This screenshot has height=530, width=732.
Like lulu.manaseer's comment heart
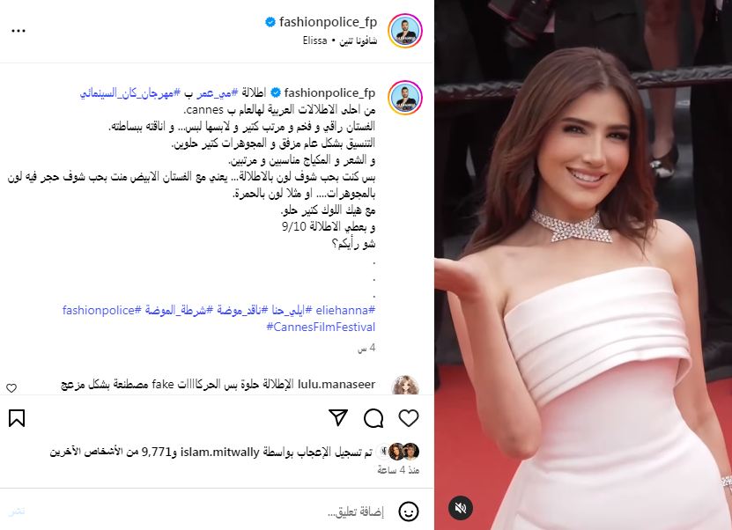tap(11, 387)
